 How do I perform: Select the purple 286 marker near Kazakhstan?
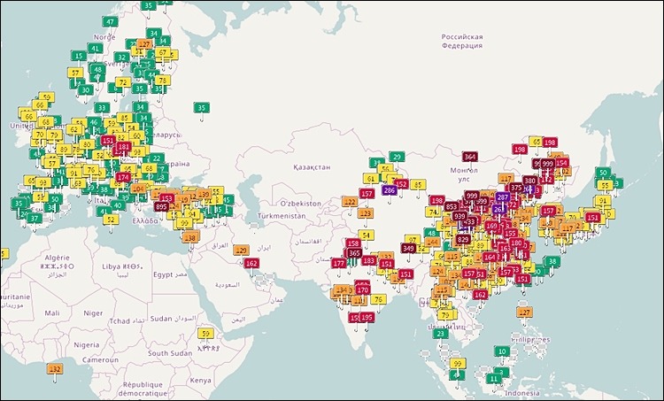(x=390, y=190)
